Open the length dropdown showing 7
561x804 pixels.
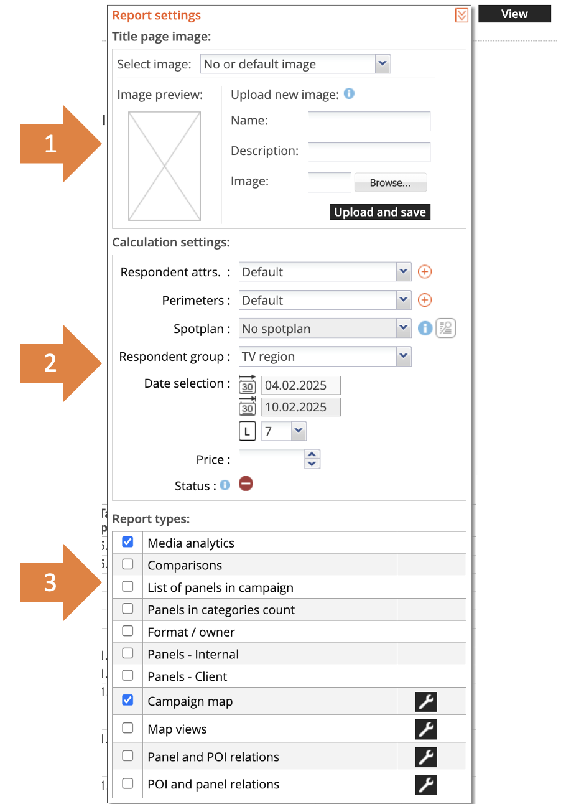click(x=284, y=431)
